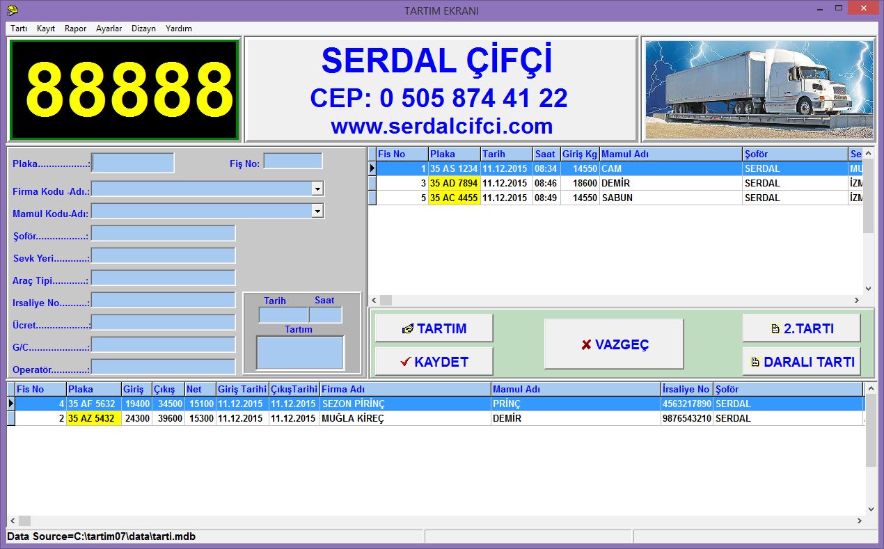Click the red X VAZGEÇ button
The height and width of the screenshot is (549, 884).
point(613,344)
